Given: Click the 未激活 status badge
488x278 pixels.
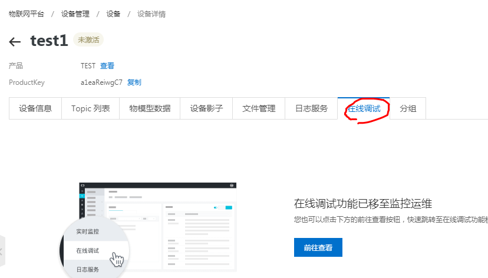Looking at the screenshot, I should (88, 40).
